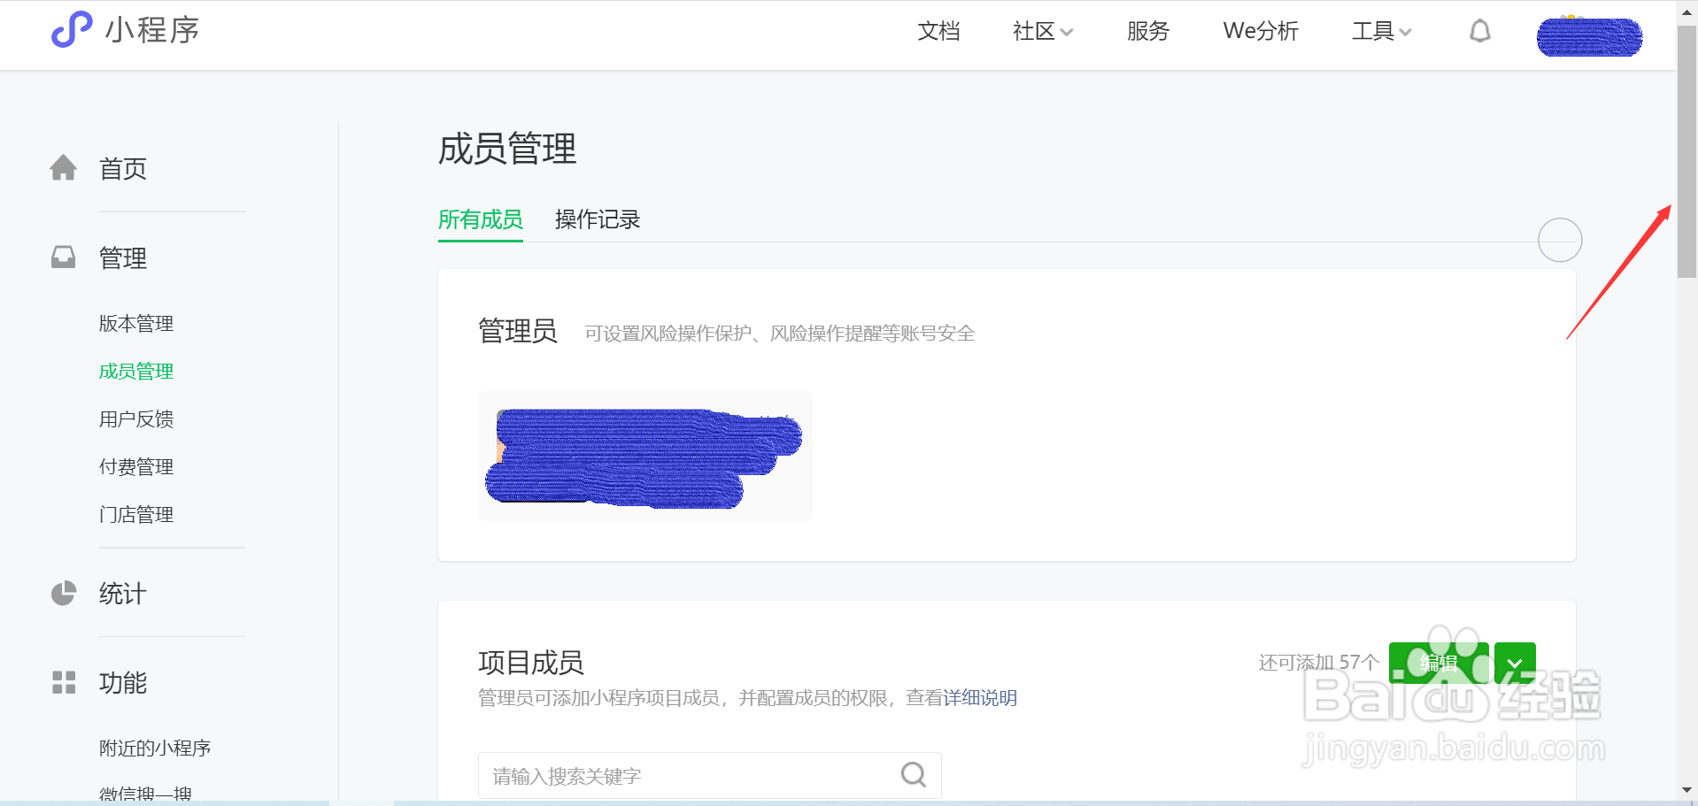1698x806 pixels.
Task: Open the 文档 menu item
Action: 938,32
